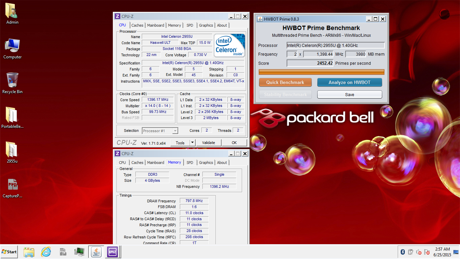460x259 pixels.
Task: Click the FSB:DRAM value 1:6
Action: [x=194, y=207]
